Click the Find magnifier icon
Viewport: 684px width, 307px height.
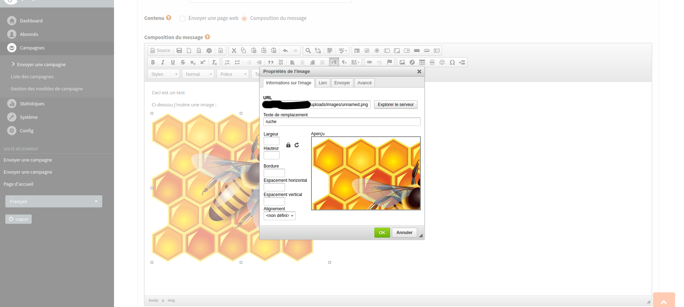[x=308, y=51]
